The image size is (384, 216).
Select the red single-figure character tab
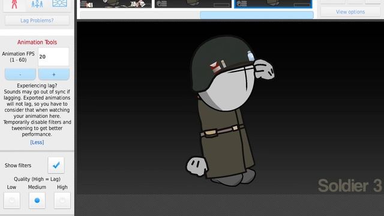pos(14,4)
